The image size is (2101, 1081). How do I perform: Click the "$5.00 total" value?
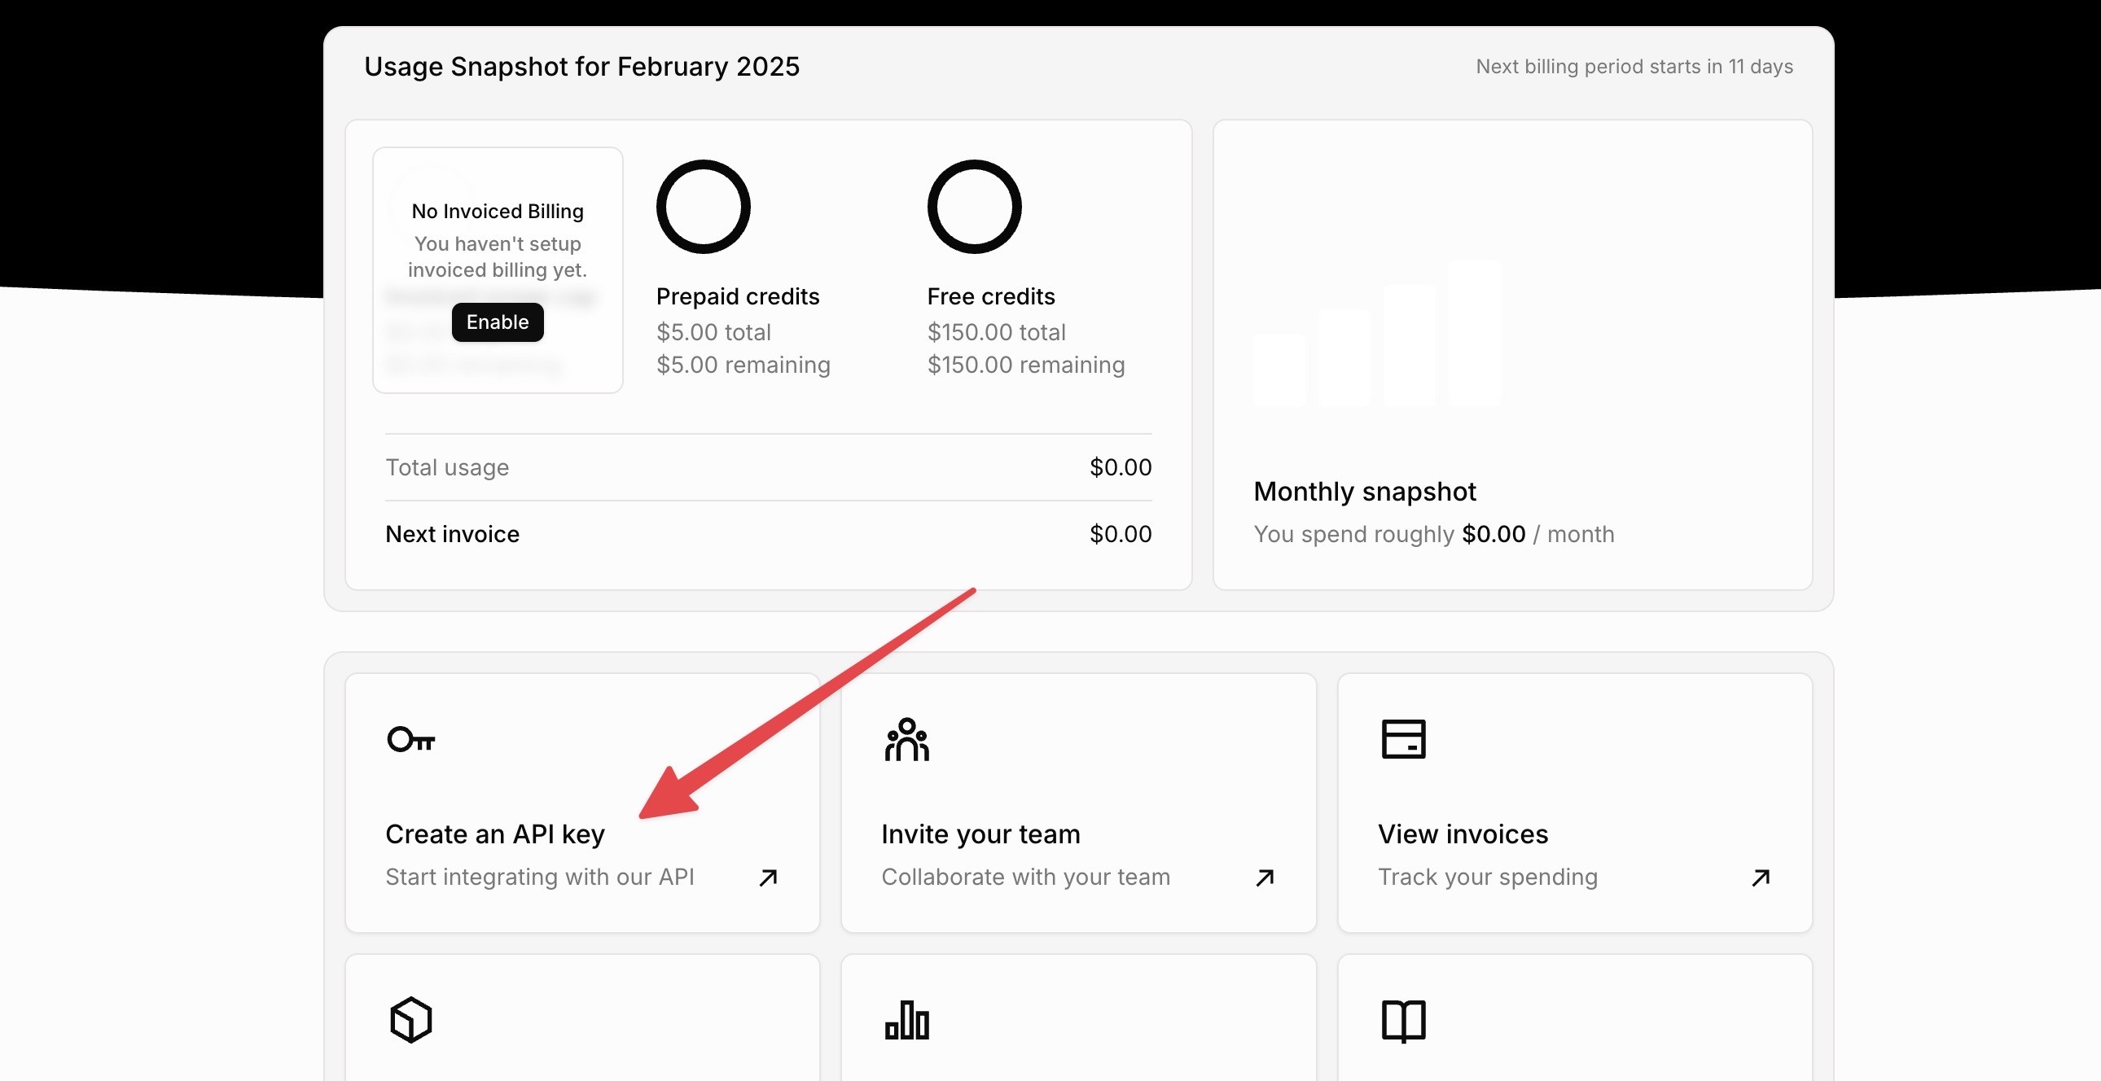(713, 333)
